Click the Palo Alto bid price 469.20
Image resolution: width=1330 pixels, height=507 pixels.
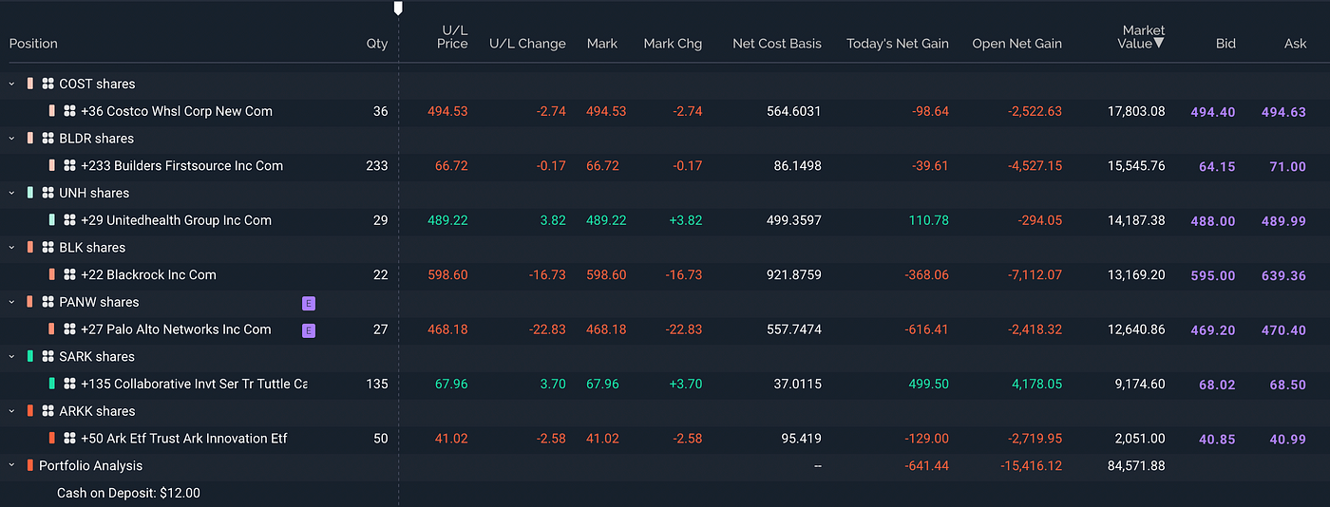(1213, 330)
